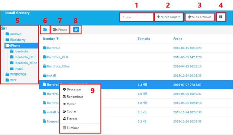Click the 1.3 MB file size cell
The image size is (233, 135).
click(142, 85)
